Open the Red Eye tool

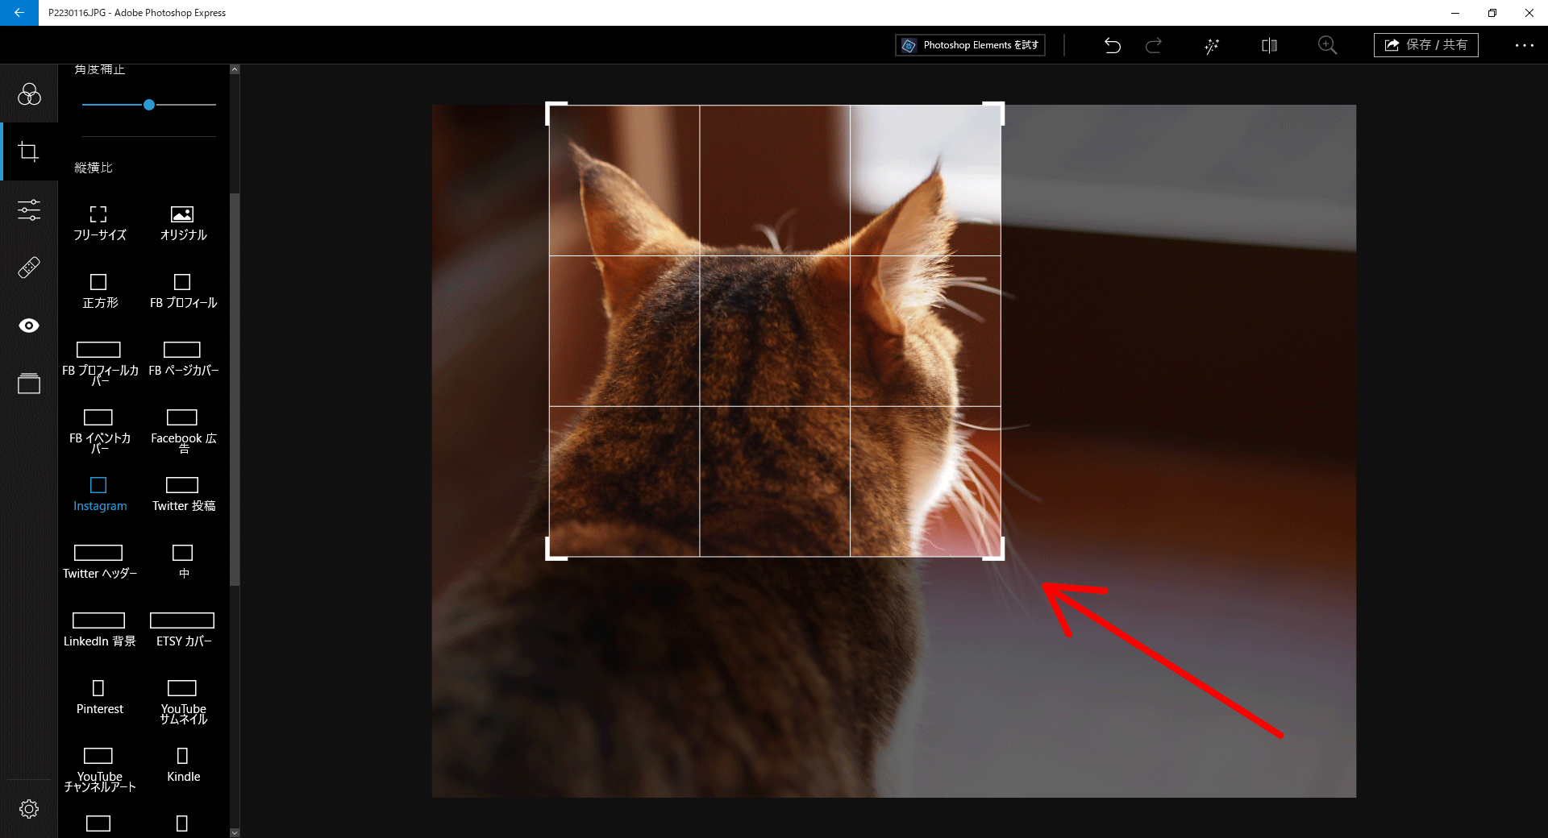[29, 326]
